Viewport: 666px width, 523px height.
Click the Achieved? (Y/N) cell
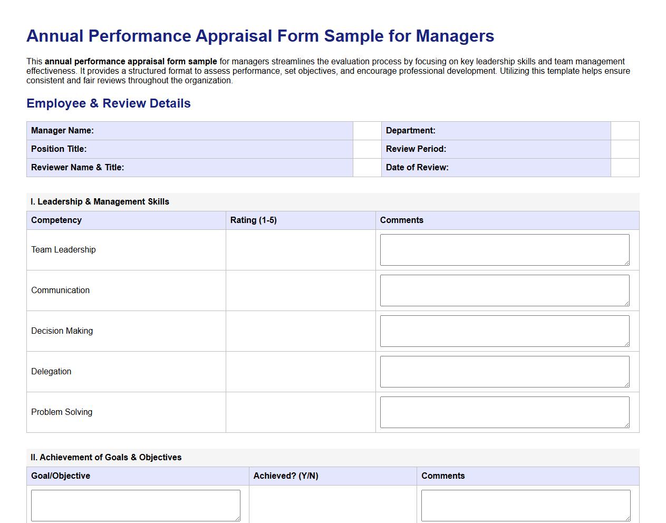coord(332,505)
